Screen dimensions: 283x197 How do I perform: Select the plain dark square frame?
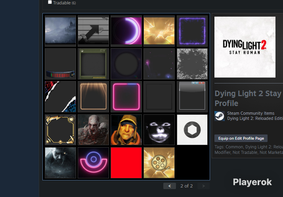point(159,97)
